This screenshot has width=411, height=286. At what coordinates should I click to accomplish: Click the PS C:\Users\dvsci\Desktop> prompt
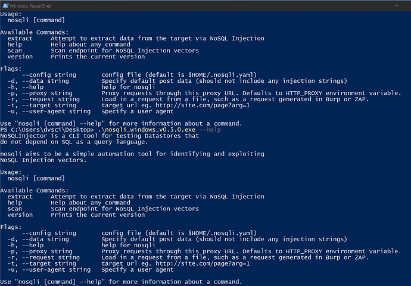coord(47,130)
